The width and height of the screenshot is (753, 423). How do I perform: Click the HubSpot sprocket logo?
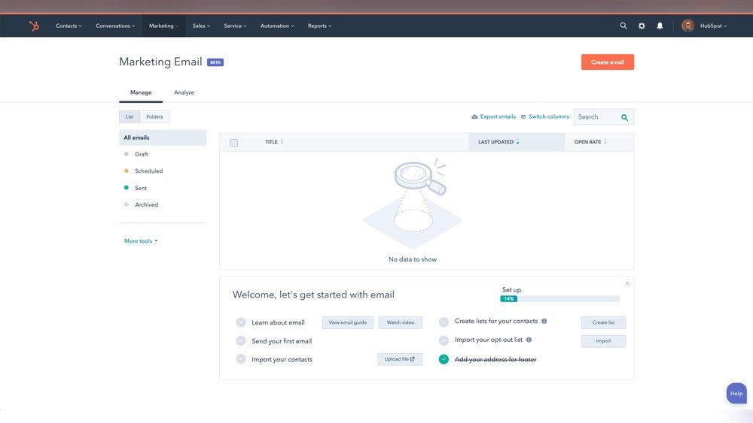click(x=34, y=26)
